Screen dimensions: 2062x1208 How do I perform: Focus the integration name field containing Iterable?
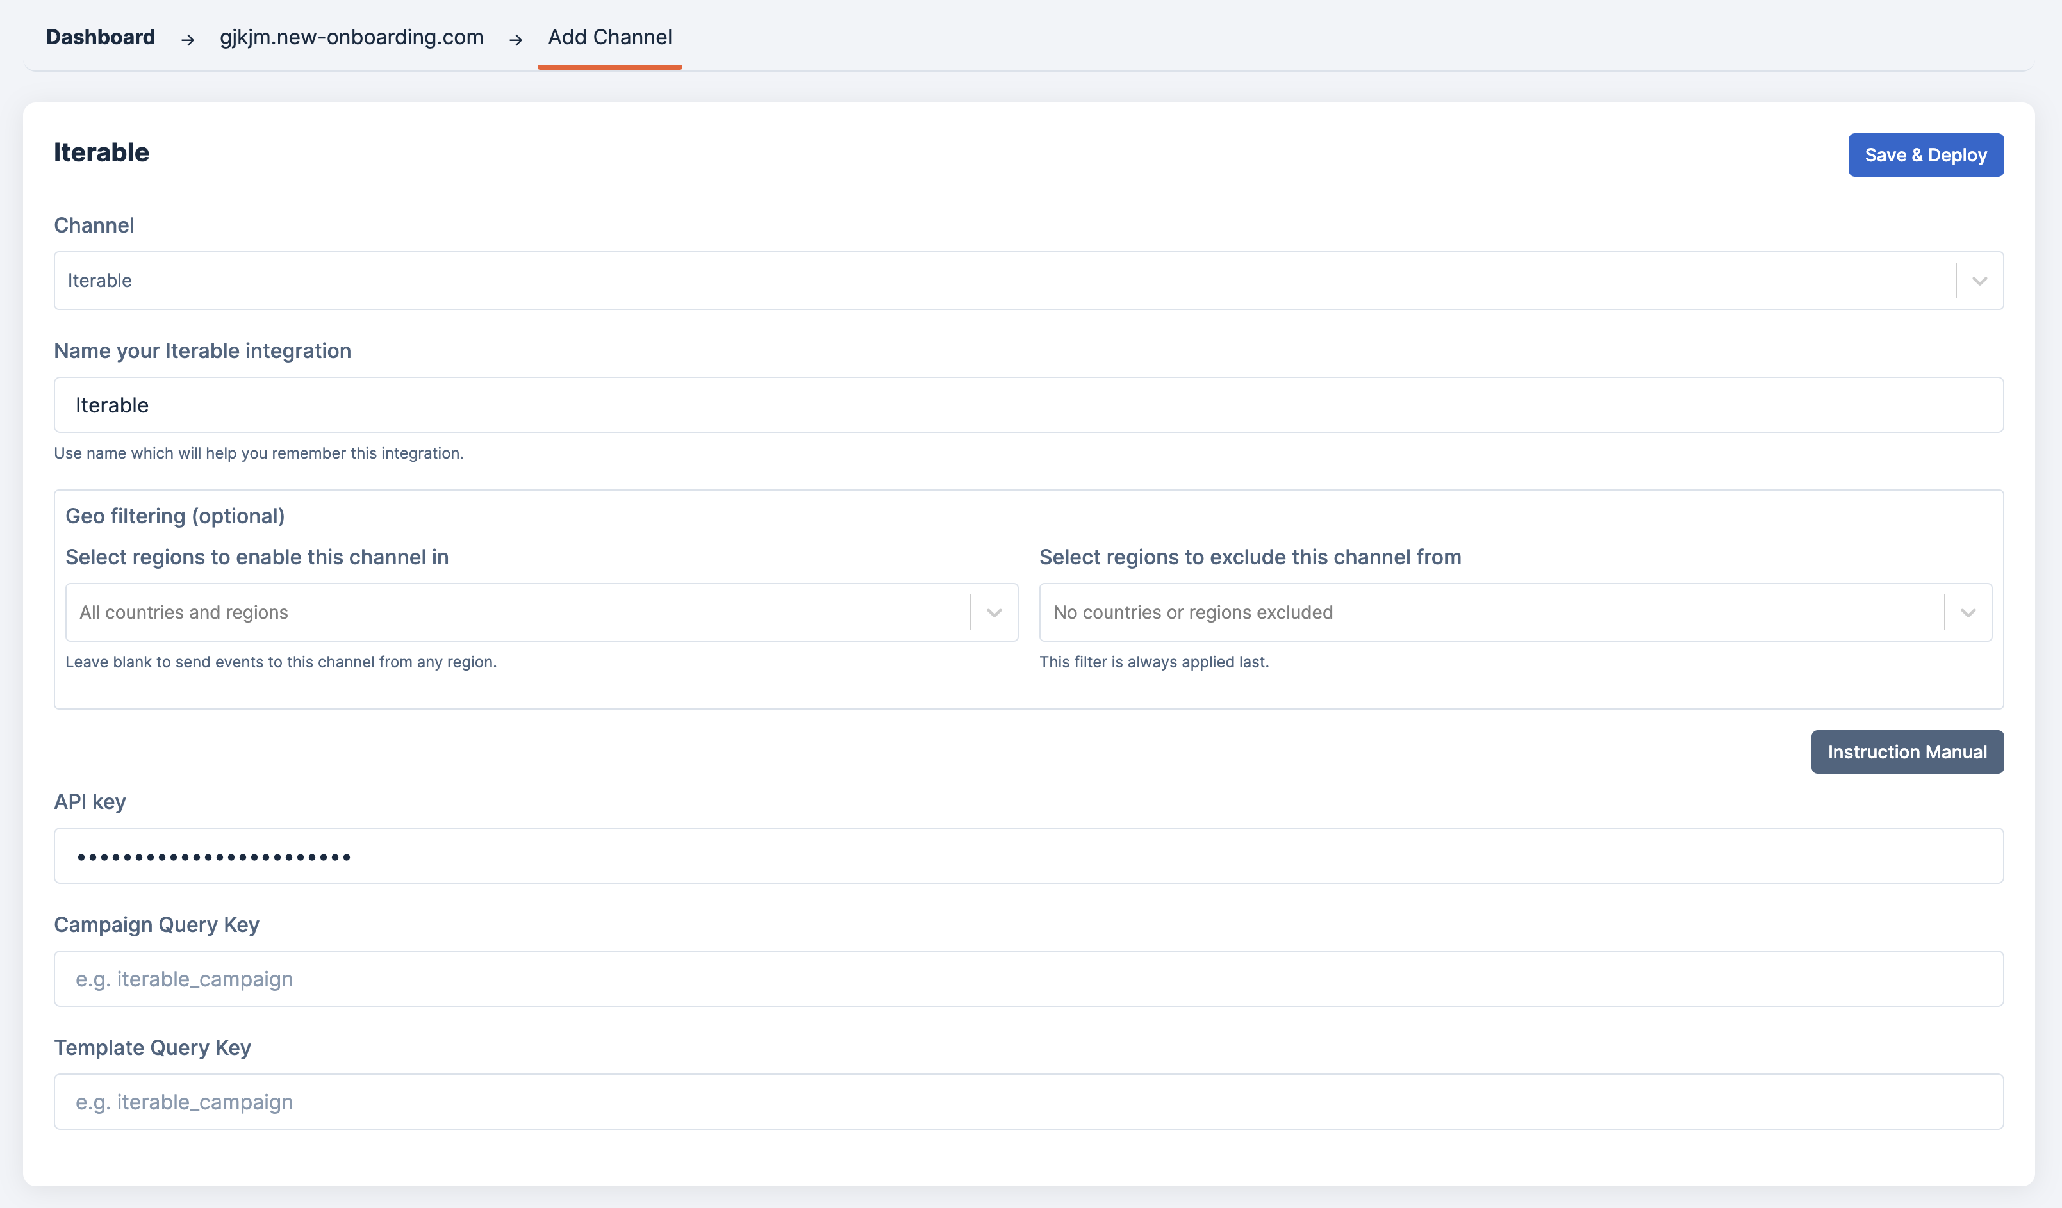(1028, 405)
